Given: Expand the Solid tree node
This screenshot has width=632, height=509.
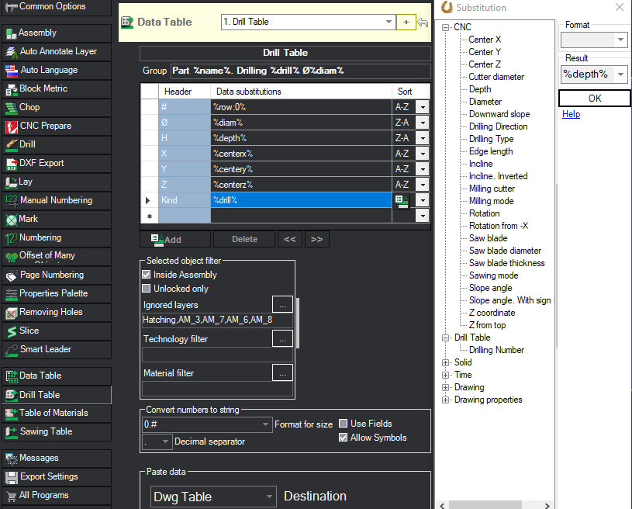Looking at the screenshot, I should pyautogui.click(x=445, y=362).
